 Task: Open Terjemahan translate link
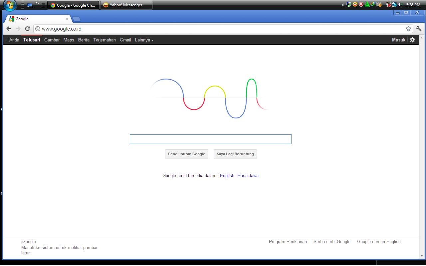pos(105,40)
